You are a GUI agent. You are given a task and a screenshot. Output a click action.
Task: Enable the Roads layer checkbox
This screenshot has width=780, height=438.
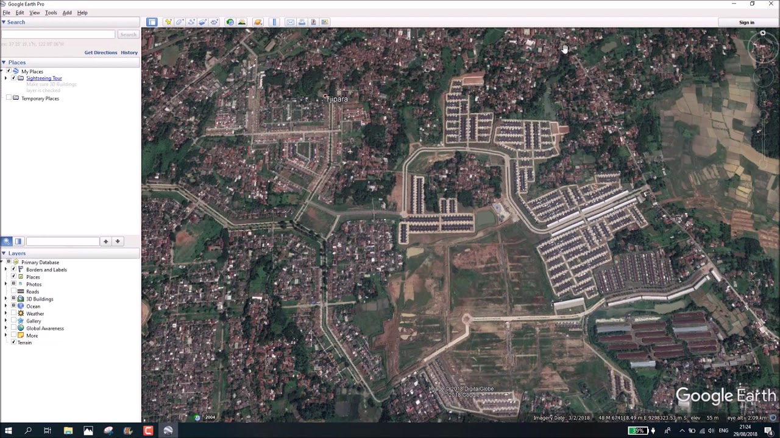click(x=13, y=291)
